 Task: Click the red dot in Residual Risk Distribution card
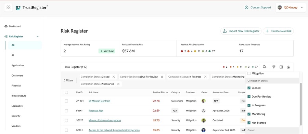182,51
